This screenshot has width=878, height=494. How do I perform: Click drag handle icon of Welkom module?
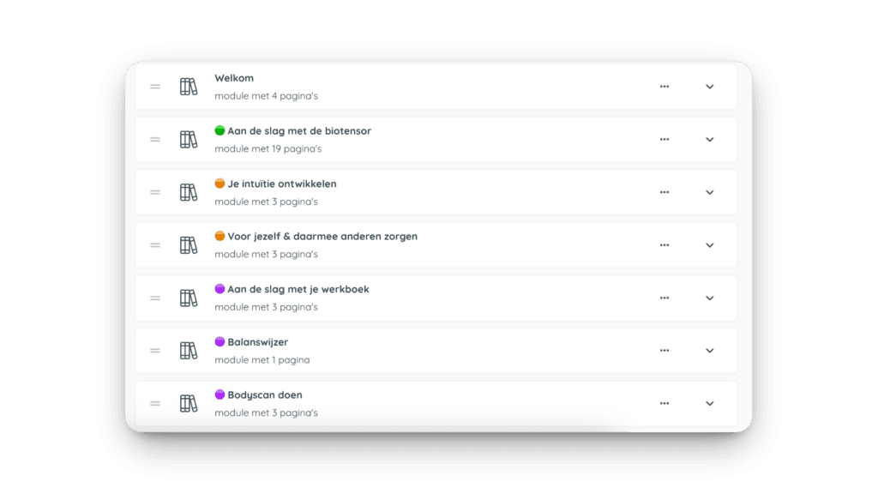(155, 87)
